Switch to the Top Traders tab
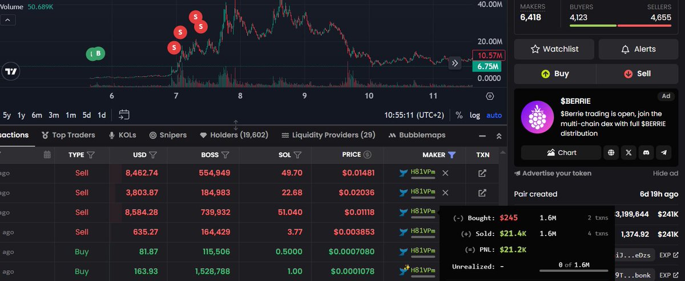Viewport: 685px width, 281px height. [x=67, y=135]
